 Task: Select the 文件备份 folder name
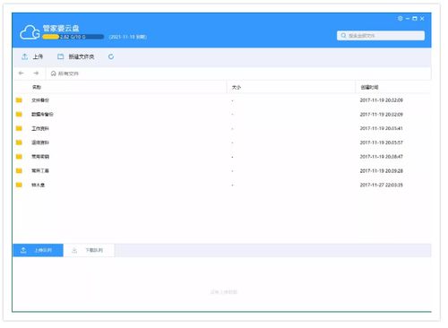point(40,100)
